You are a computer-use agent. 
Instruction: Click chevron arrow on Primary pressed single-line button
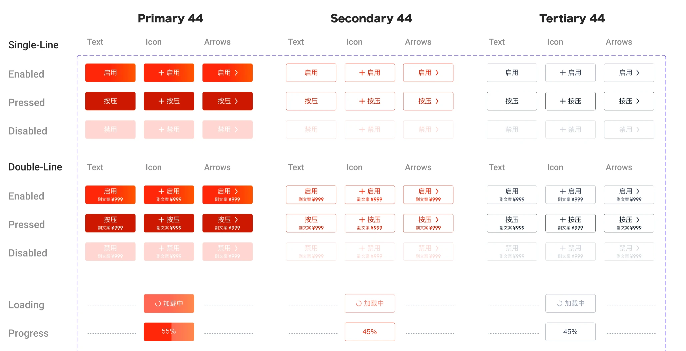pyautogui.click(x=236, y=101)
